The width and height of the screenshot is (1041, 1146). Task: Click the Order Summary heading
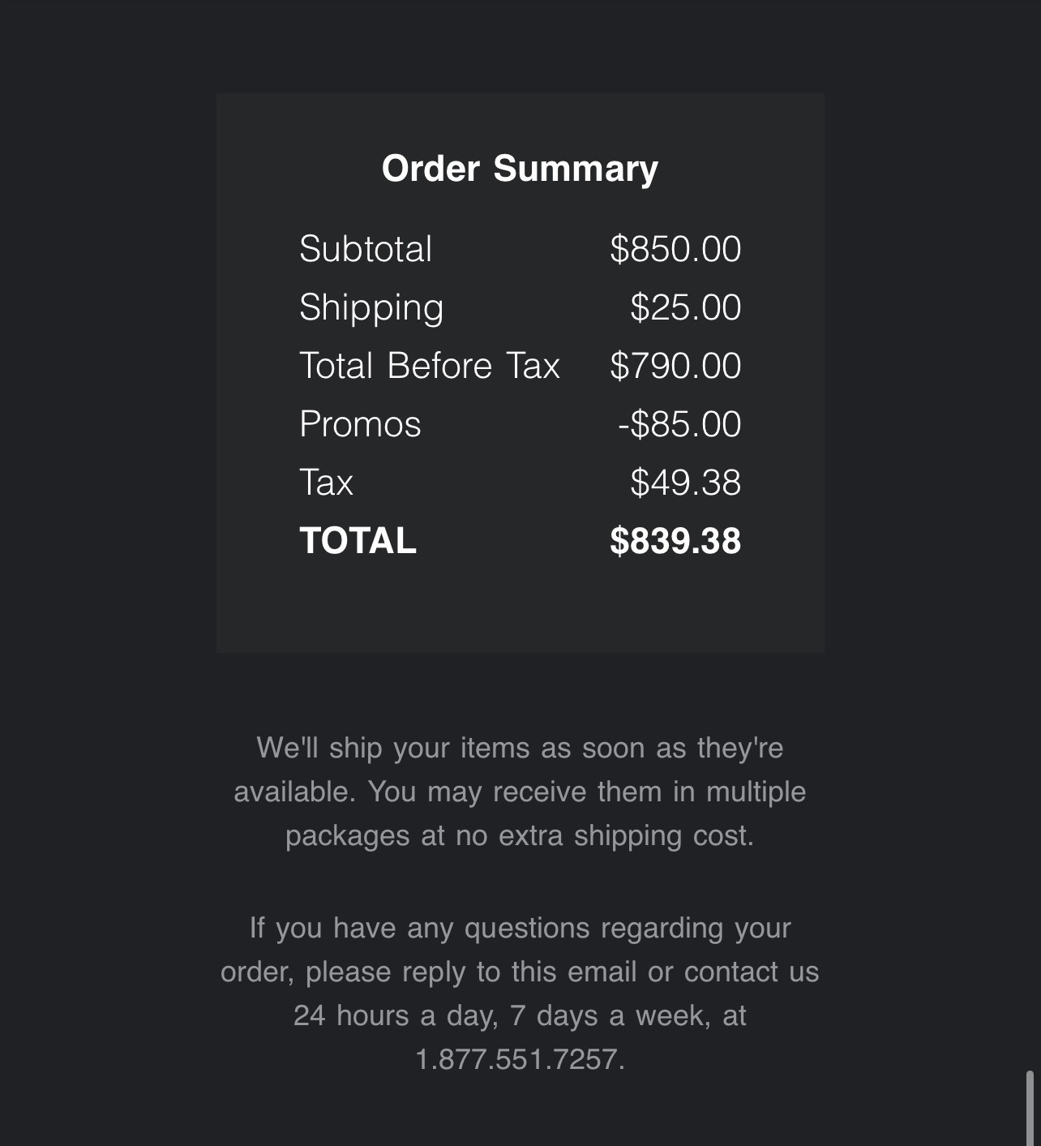[x=520, y=169]
